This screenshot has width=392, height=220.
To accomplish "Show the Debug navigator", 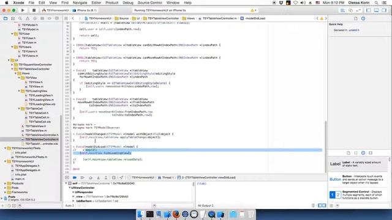I will coord(42,18).
